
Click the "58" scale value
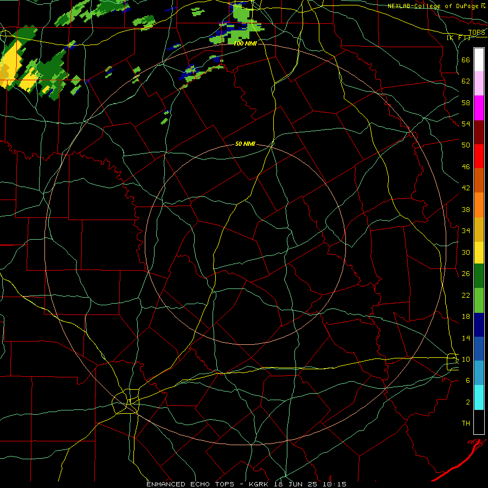pyautogui.click(x=466, y=102)
